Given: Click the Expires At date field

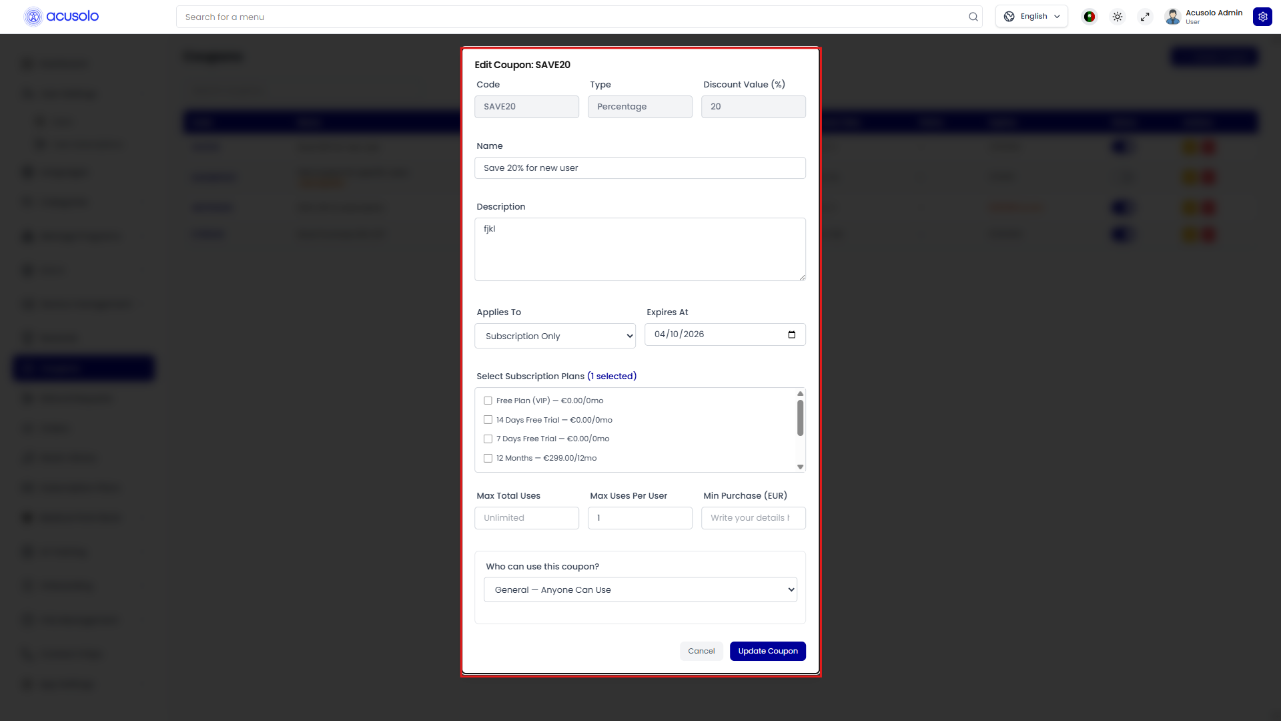Looking at the screenshot, I should point(725,334).
